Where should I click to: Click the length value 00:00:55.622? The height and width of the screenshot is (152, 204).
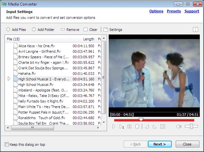[83, 62]
